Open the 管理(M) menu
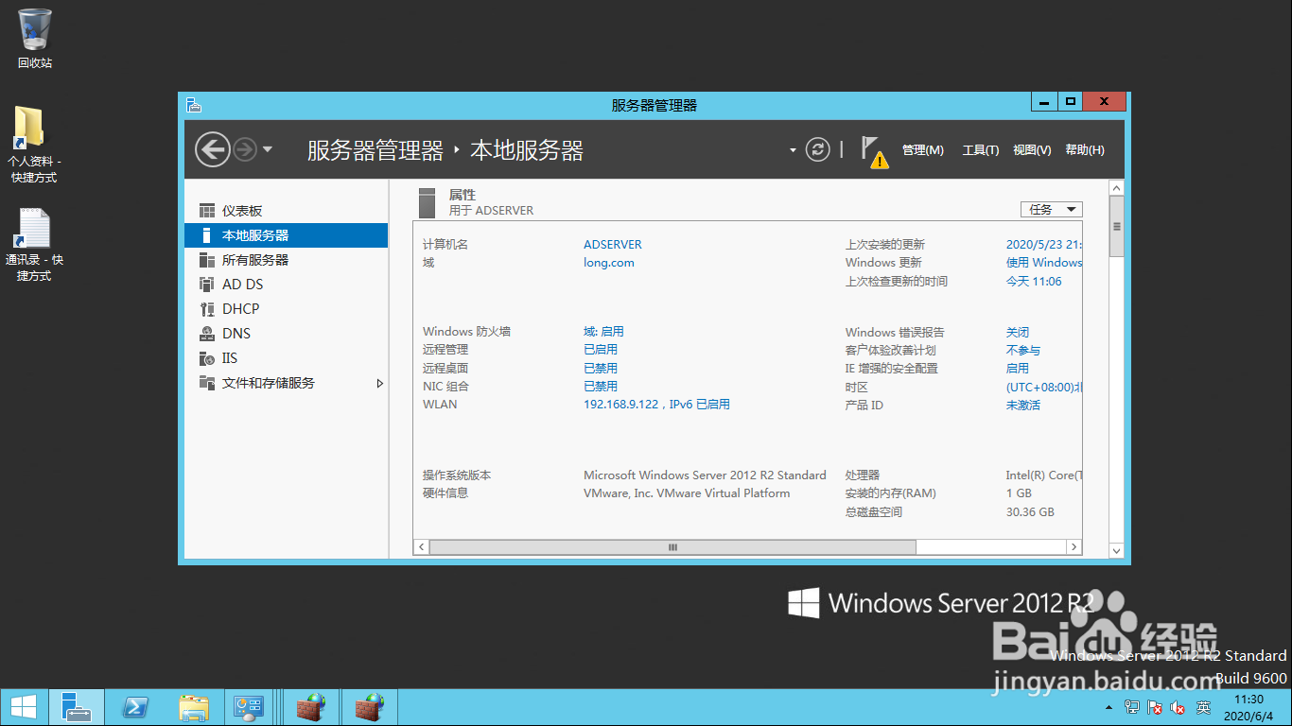 (922, 150)
